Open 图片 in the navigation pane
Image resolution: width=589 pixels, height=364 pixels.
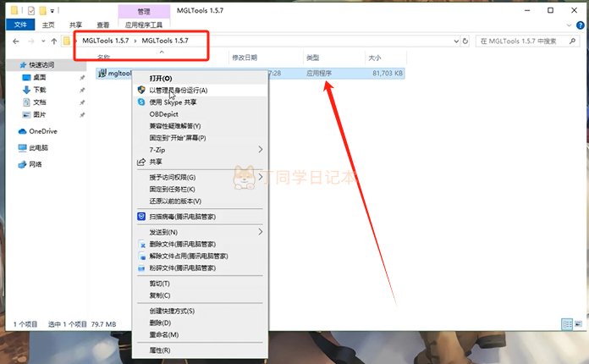click(x=39, y=114)
